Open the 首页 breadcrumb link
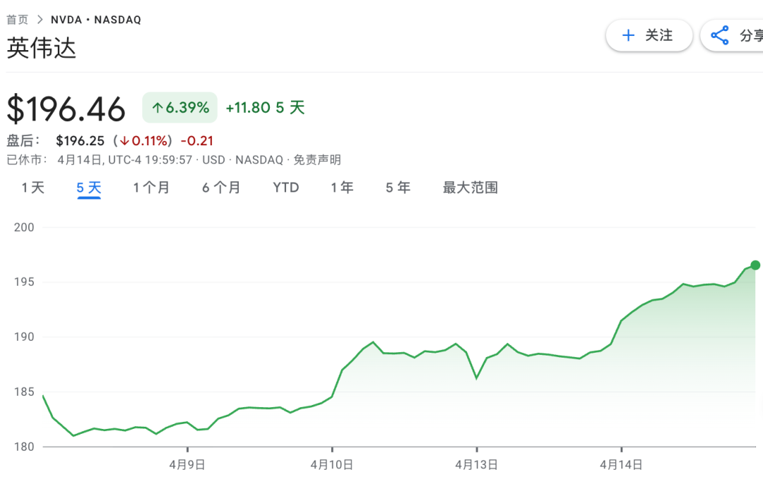763x479 pixels. point(17,20)
